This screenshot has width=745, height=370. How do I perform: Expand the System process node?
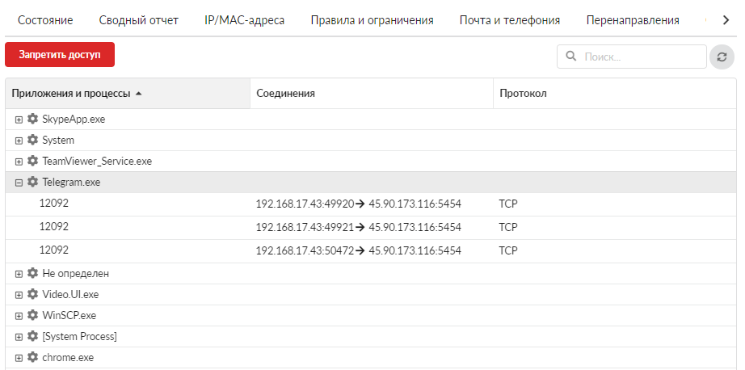[19, 141]
